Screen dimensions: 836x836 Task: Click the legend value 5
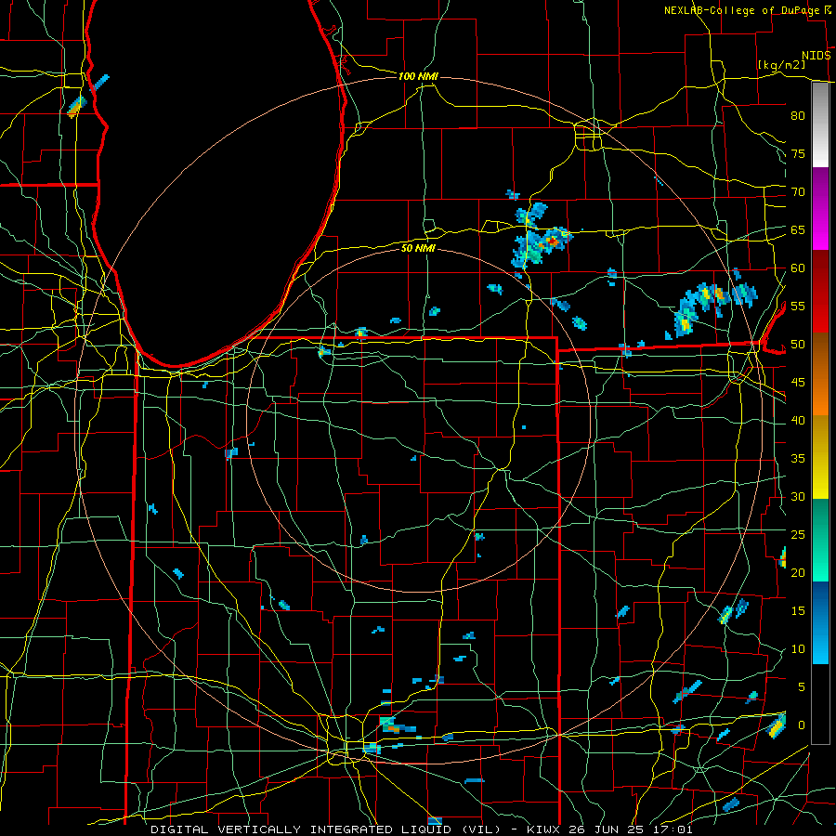[x=802, y=687]
